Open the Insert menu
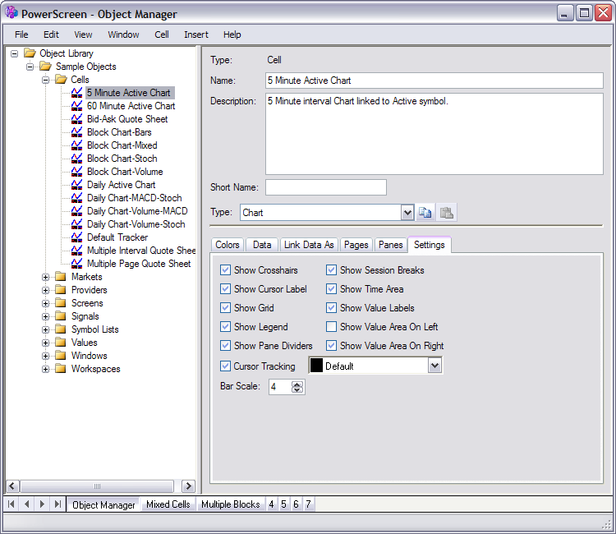Image resolution: width=616 pixels, height=534 pixels. point(195,35)
